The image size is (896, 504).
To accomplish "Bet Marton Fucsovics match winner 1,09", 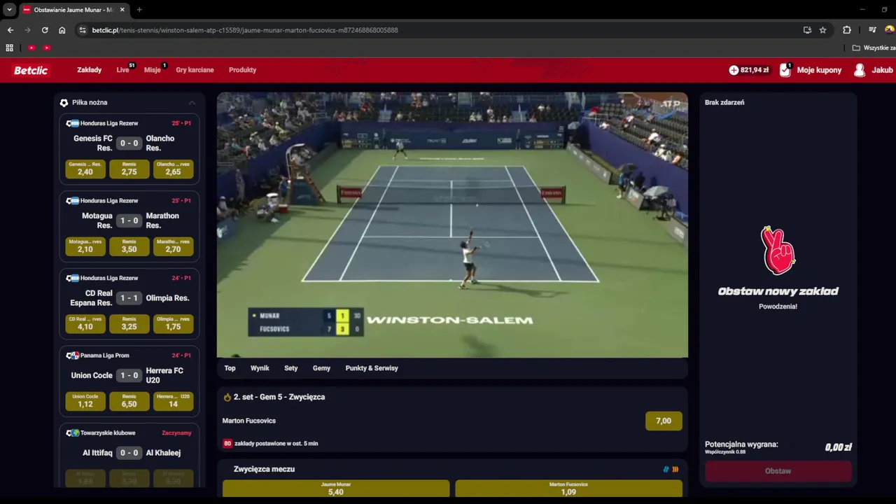I will (x=568, y=489).
